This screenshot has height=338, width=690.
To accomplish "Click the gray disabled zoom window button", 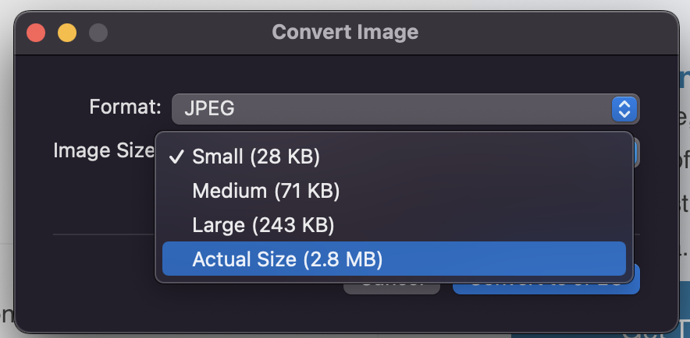I will click(x=98, y=33).
